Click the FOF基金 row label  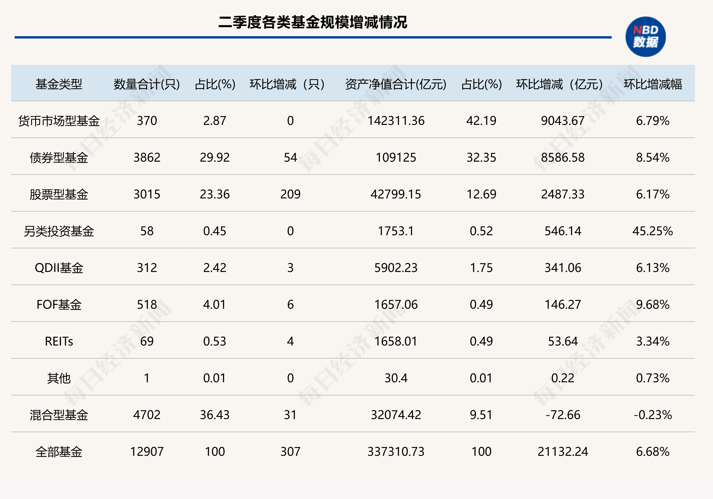(x=59, y=304)
